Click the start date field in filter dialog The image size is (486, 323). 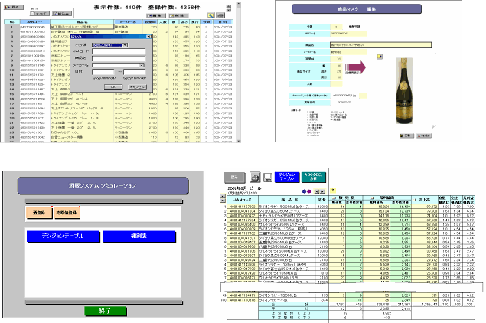click(x=103, y=72)
